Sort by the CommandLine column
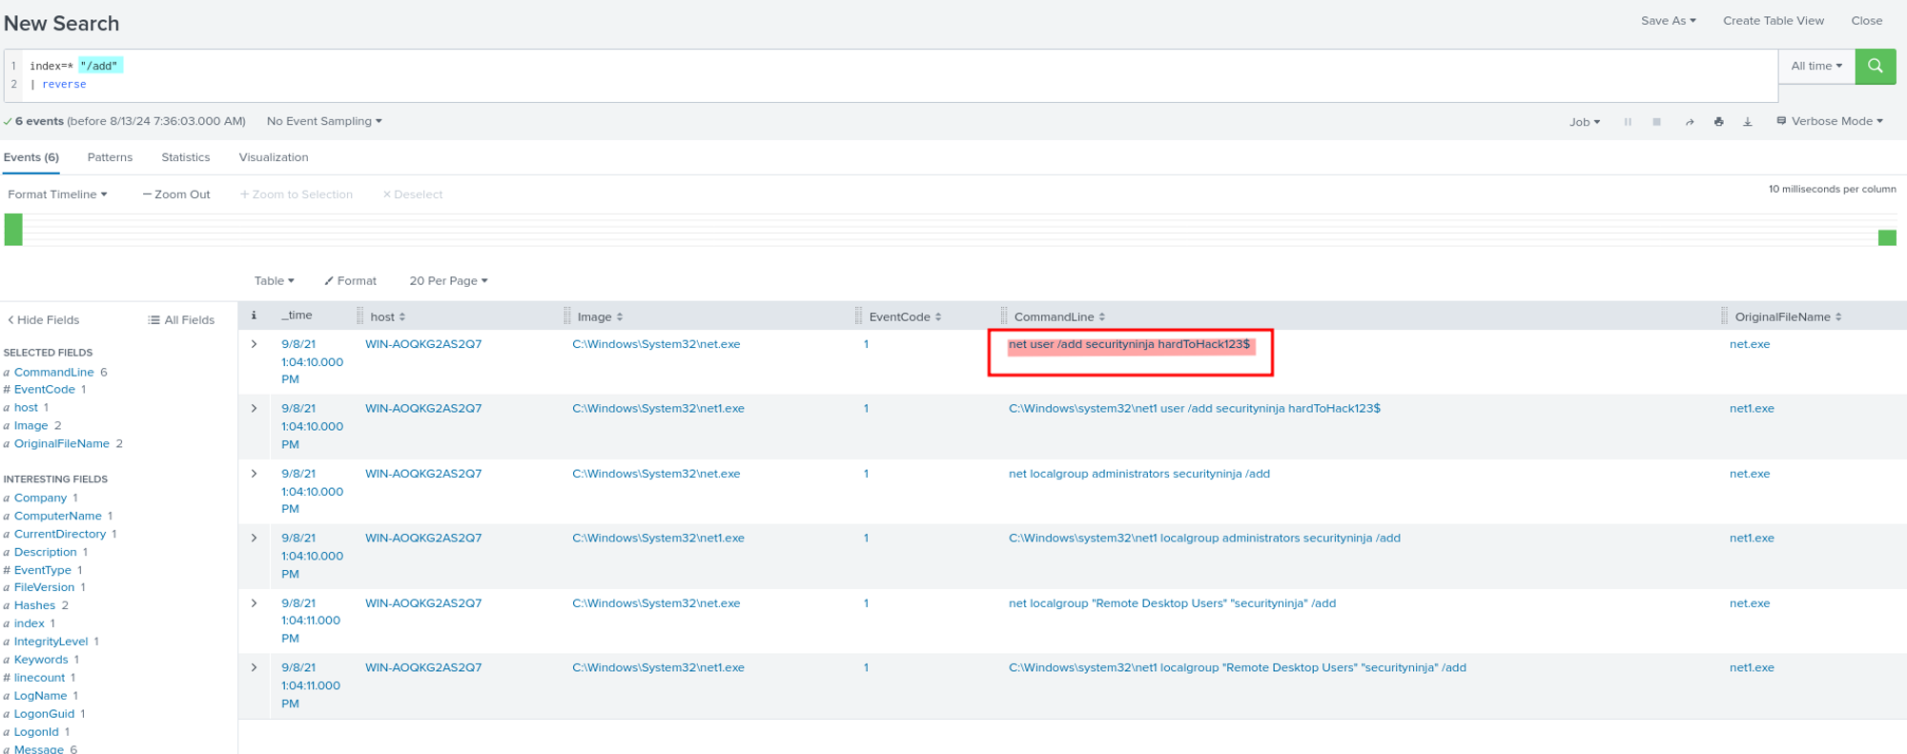Viewport: 1907px width, 754px height. point(1058,316)
